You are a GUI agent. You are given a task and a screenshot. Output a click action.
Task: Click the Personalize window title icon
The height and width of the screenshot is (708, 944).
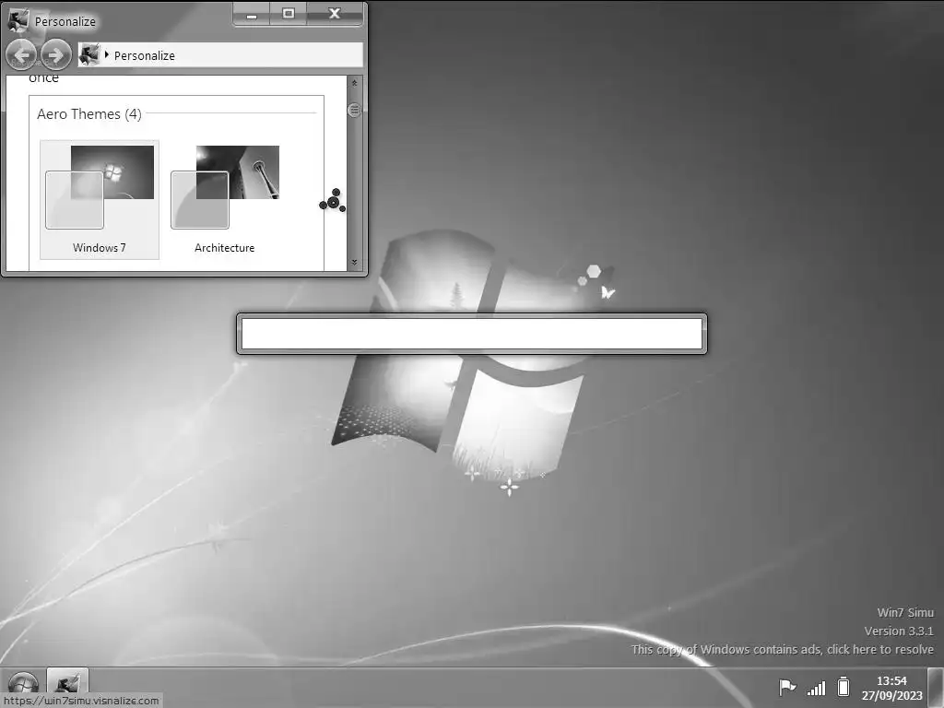click(18, 20)
